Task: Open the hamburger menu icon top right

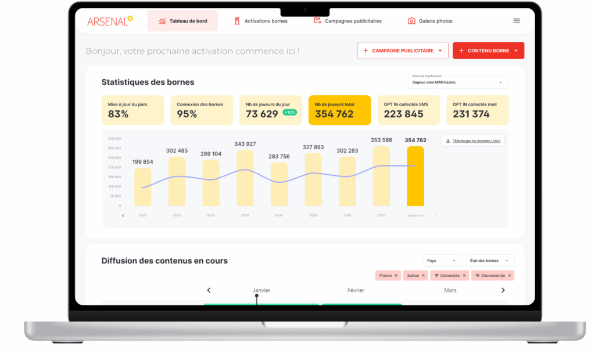Action: pos(516,20)
